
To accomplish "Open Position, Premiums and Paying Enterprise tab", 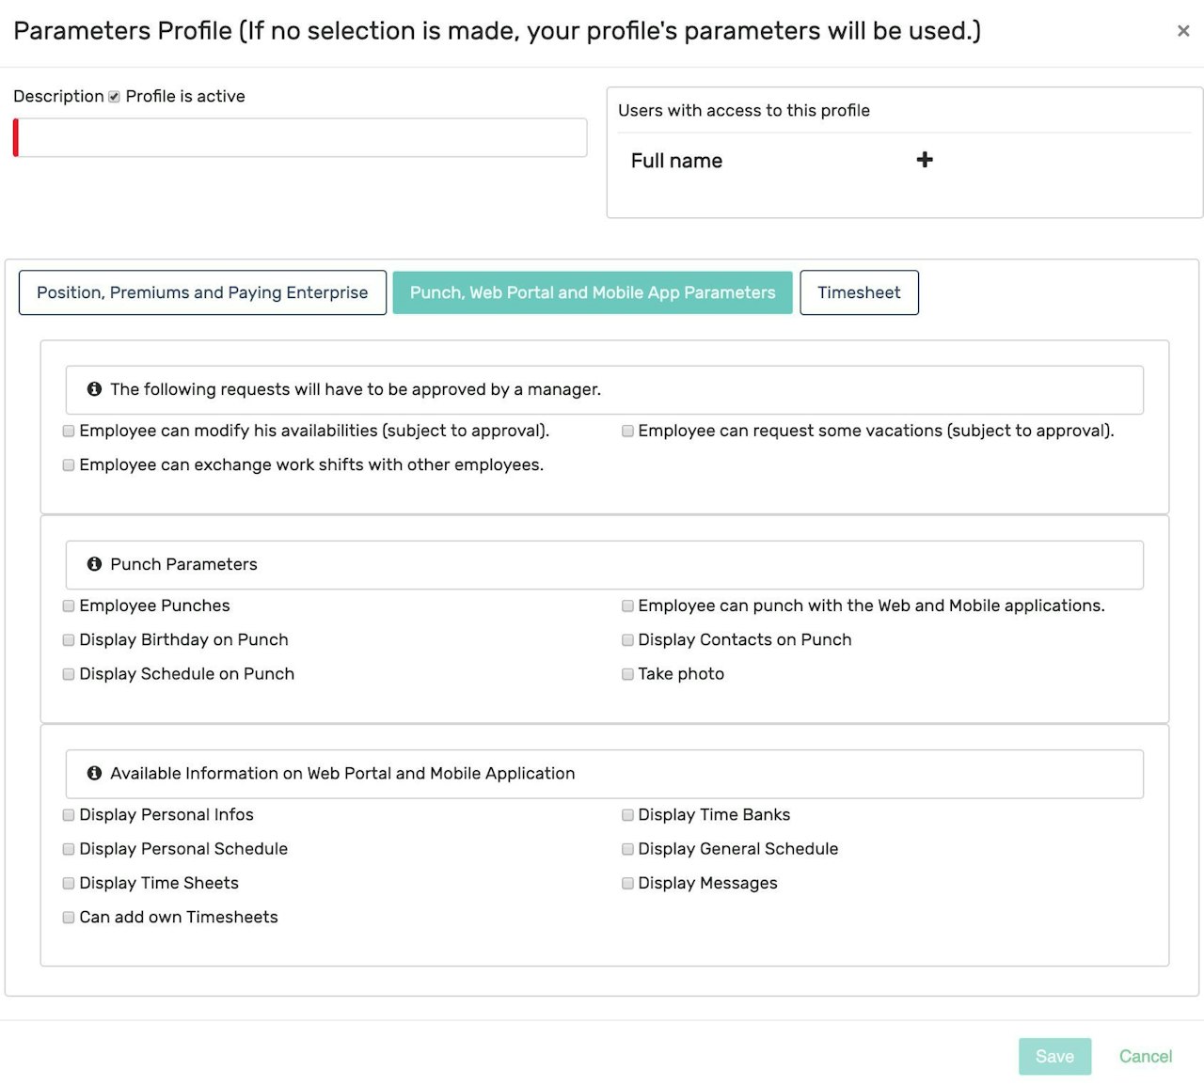I will tap(202, 292).
